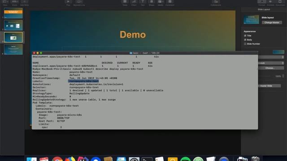
Task: Open Terminal from the Dock
Action: tap(147, 159)
